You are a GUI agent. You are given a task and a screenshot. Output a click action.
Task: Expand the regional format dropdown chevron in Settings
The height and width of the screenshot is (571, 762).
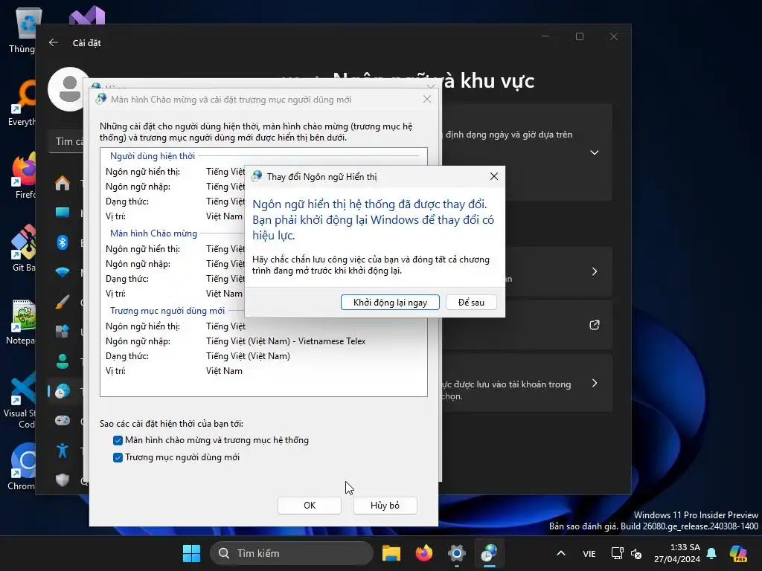click(594, 152)
